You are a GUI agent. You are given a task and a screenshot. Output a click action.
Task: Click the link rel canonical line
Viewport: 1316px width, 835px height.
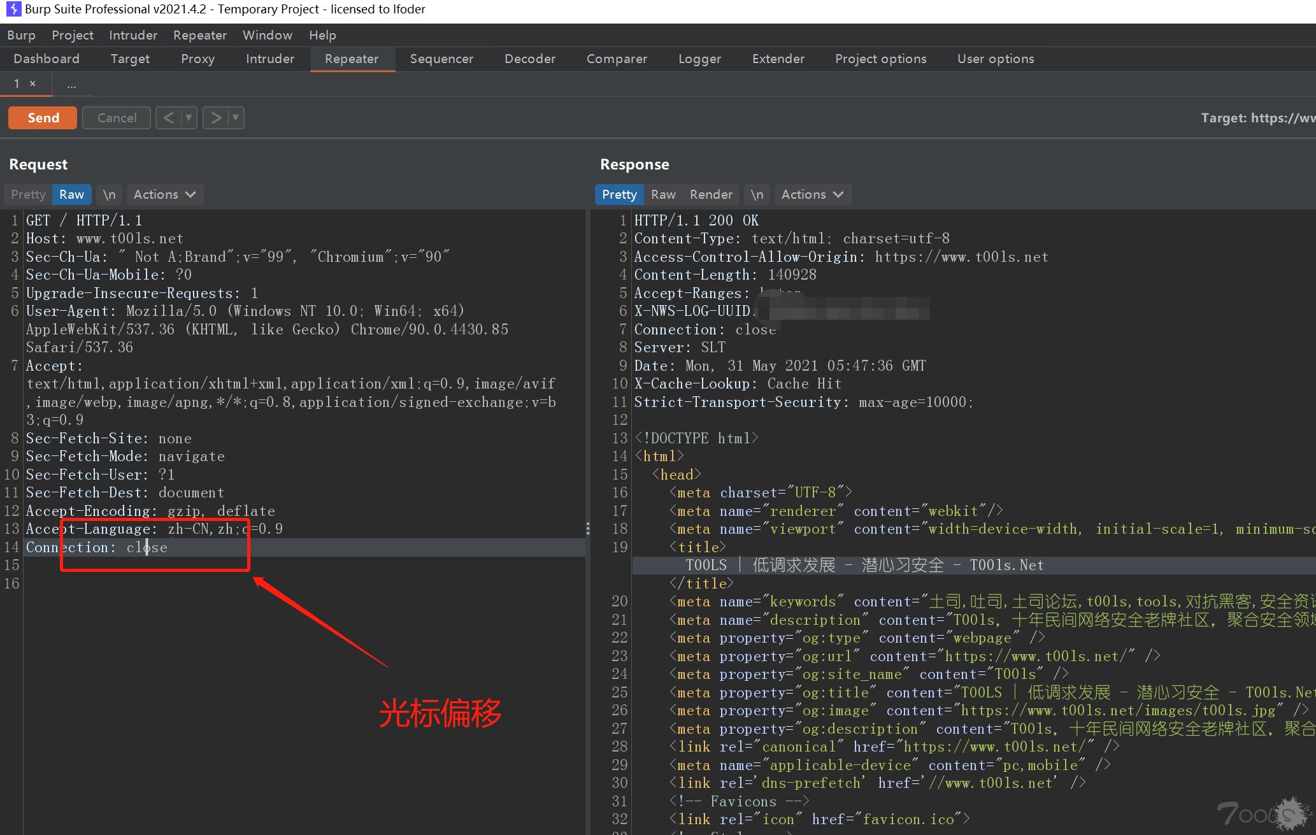[894, 746]
